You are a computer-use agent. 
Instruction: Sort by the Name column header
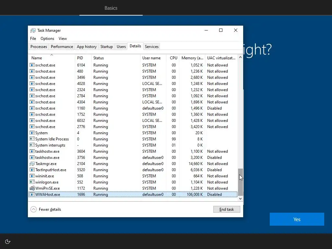tap(52, 58)
